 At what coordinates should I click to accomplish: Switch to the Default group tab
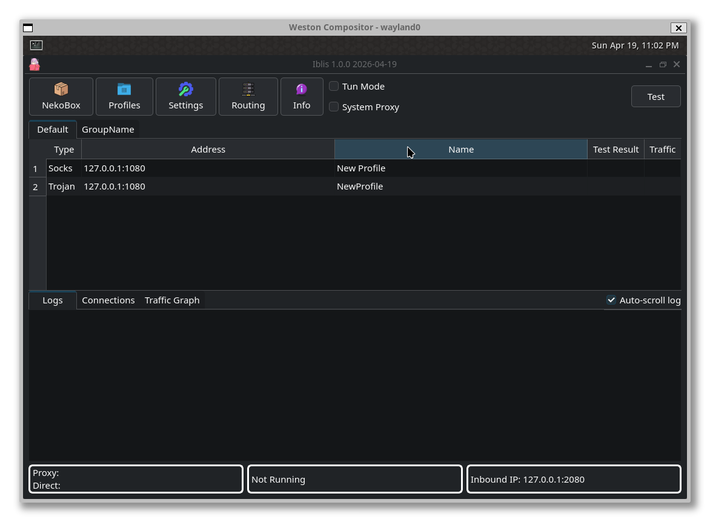pos(53,130)
